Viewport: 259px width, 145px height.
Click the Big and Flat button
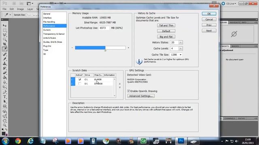[166, 37]
